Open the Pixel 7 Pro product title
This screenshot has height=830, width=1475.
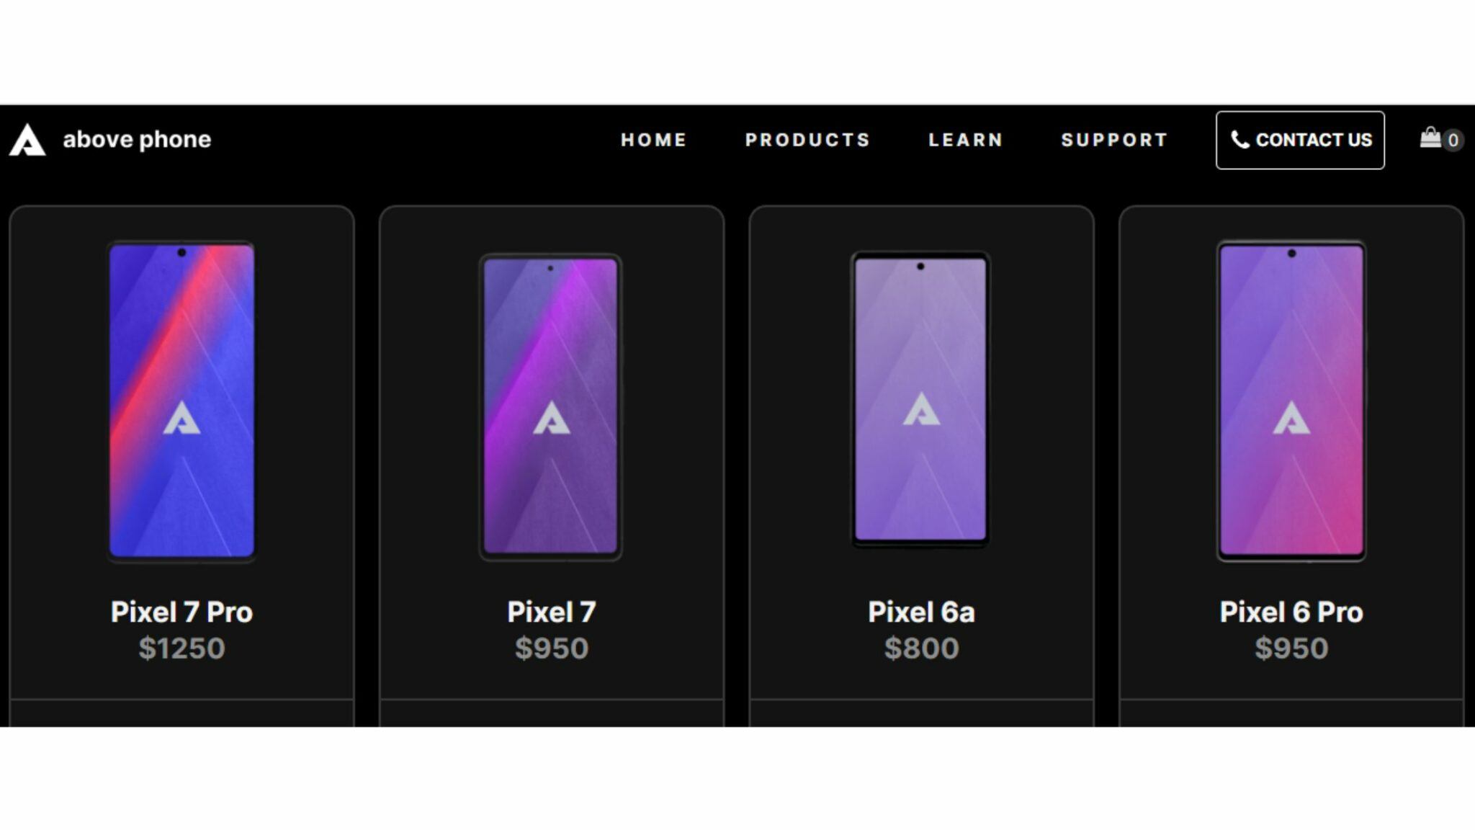tap(181, 613)
